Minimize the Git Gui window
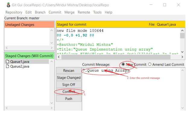Viewport: 189px width, 114px height. click(151, 5)
